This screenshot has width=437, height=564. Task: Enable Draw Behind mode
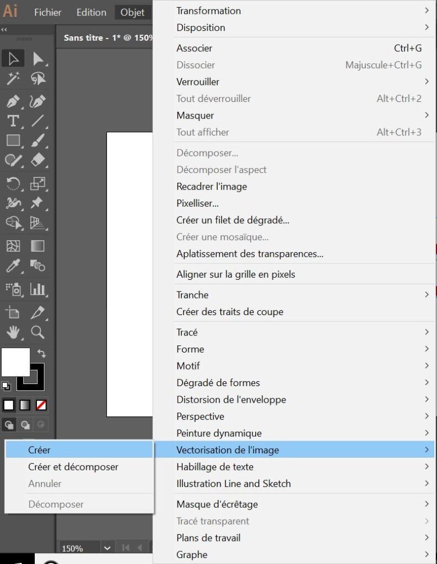25,425
